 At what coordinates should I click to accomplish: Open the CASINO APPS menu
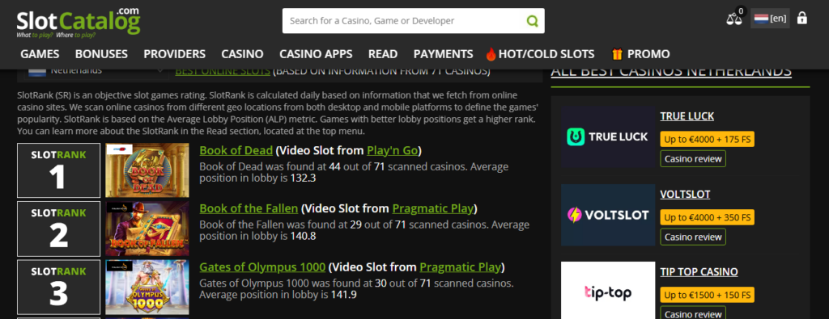(316, 54)
